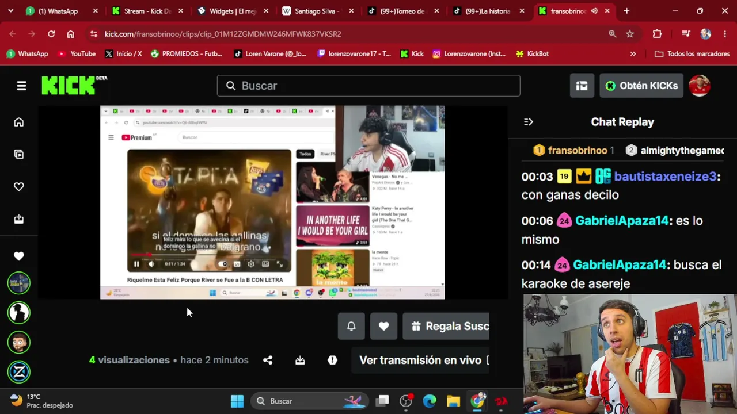Image resolution: width=737 pixels, height=414 pixels.
Task: Click Ver transmisión en vivo
Action: click(421, 360)
